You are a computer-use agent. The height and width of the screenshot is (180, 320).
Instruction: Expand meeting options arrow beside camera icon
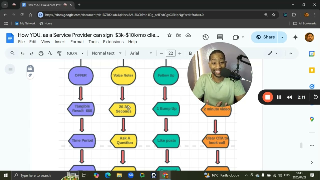coord(243,37)
